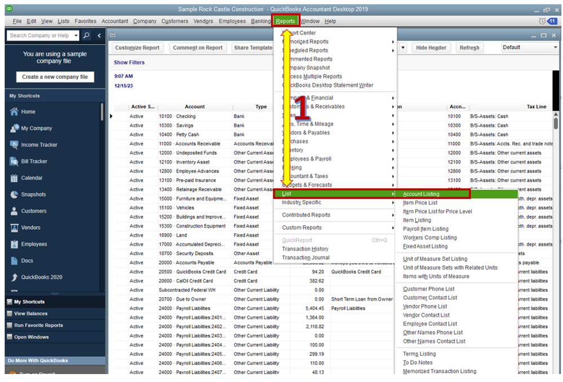Click Create a new company file

pos(55,77)
